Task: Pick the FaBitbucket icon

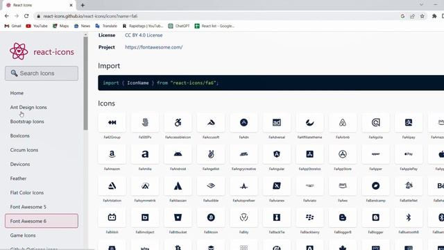Action: (178, 217)
